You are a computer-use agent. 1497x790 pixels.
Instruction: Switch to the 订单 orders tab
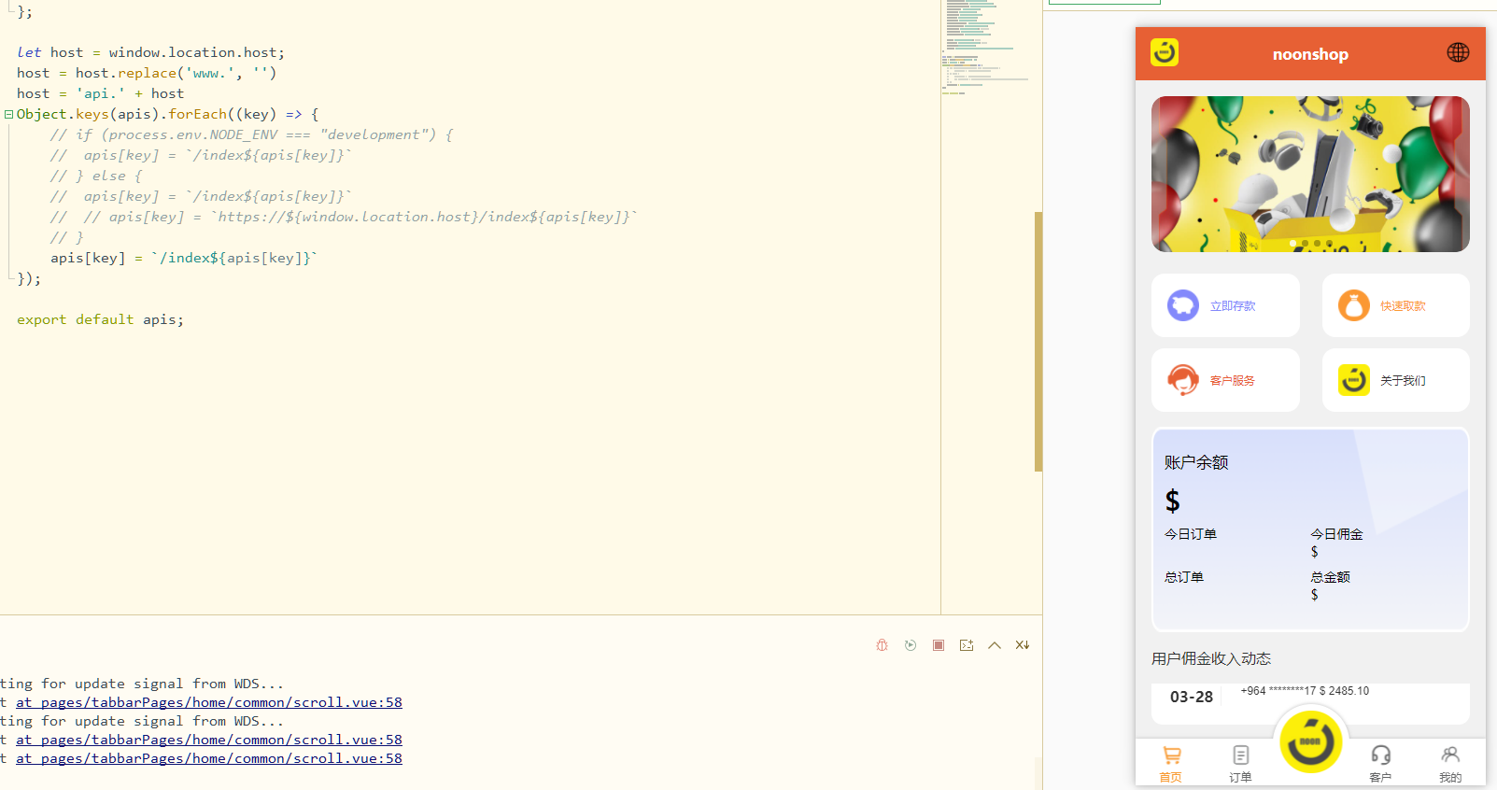1240,763
